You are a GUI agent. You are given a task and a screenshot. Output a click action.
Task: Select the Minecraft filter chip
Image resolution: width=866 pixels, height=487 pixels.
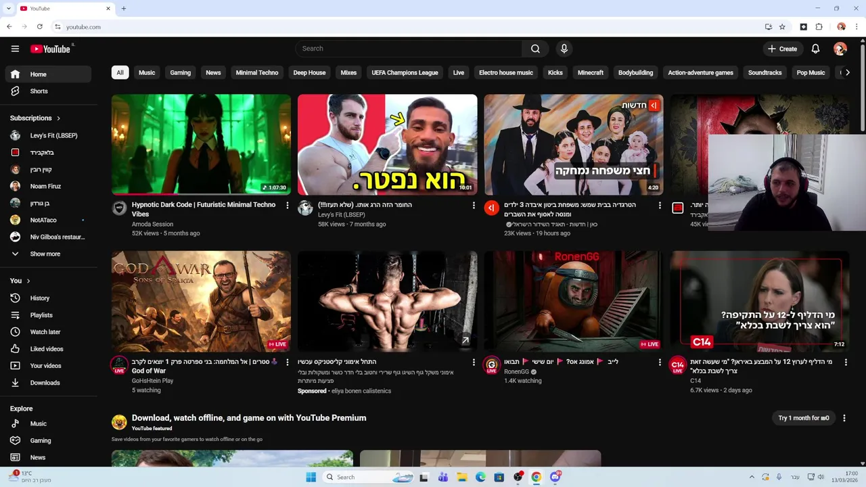click(591, 72)
